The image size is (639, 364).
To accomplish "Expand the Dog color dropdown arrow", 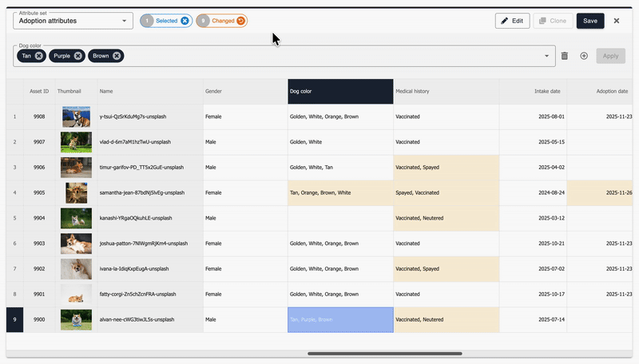I will pos(547,56).
